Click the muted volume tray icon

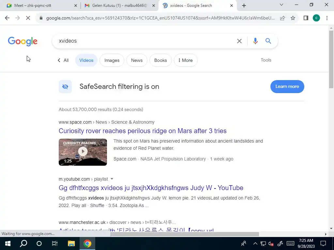pos(271,243)
